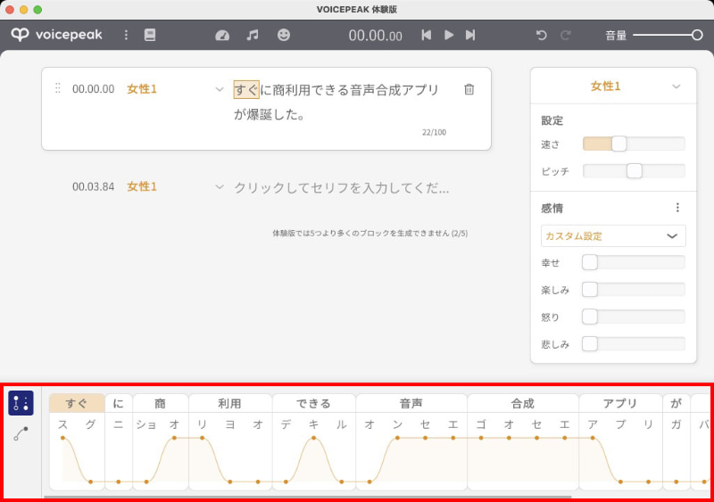The width and height of the screenshot is (714, 502).
Task: Select the が word segment
Action: tap(677, 404)
